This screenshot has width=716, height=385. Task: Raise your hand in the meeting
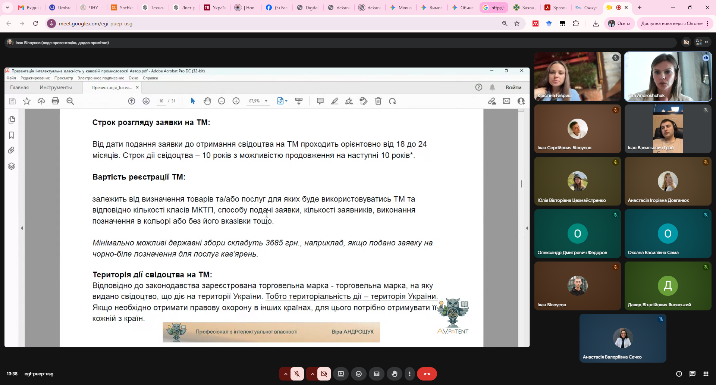tap(395, 374)
